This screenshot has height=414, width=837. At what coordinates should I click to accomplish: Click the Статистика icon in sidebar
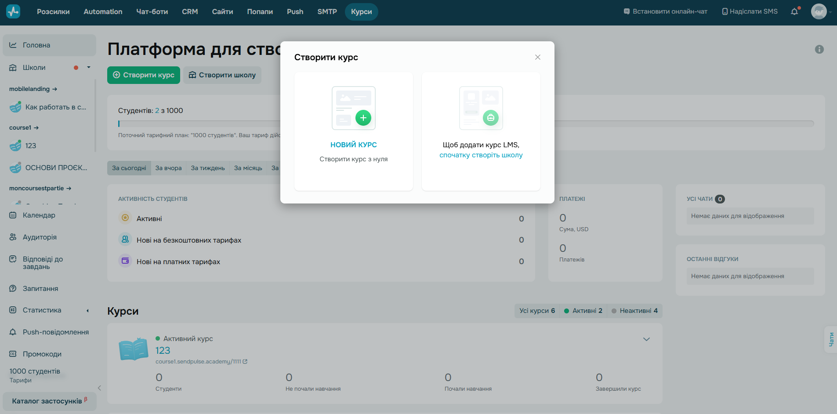point(13,310)
